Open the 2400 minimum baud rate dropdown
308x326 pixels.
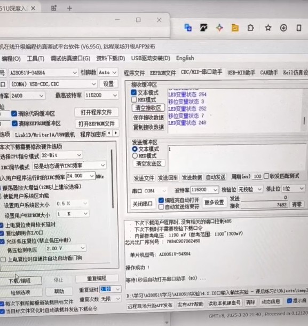pos(27,96)
